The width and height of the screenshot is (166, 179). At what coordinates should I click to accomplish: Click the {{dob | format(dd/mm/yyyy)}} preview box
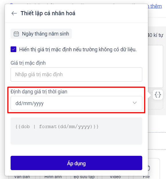click(x=76, y=131)
